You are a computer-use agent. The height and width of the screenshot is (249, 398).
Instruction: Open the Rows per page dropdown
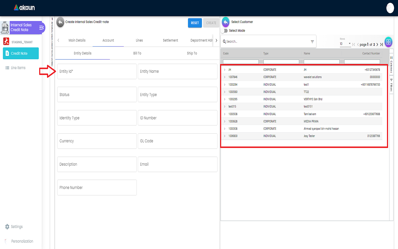[345, 44]
